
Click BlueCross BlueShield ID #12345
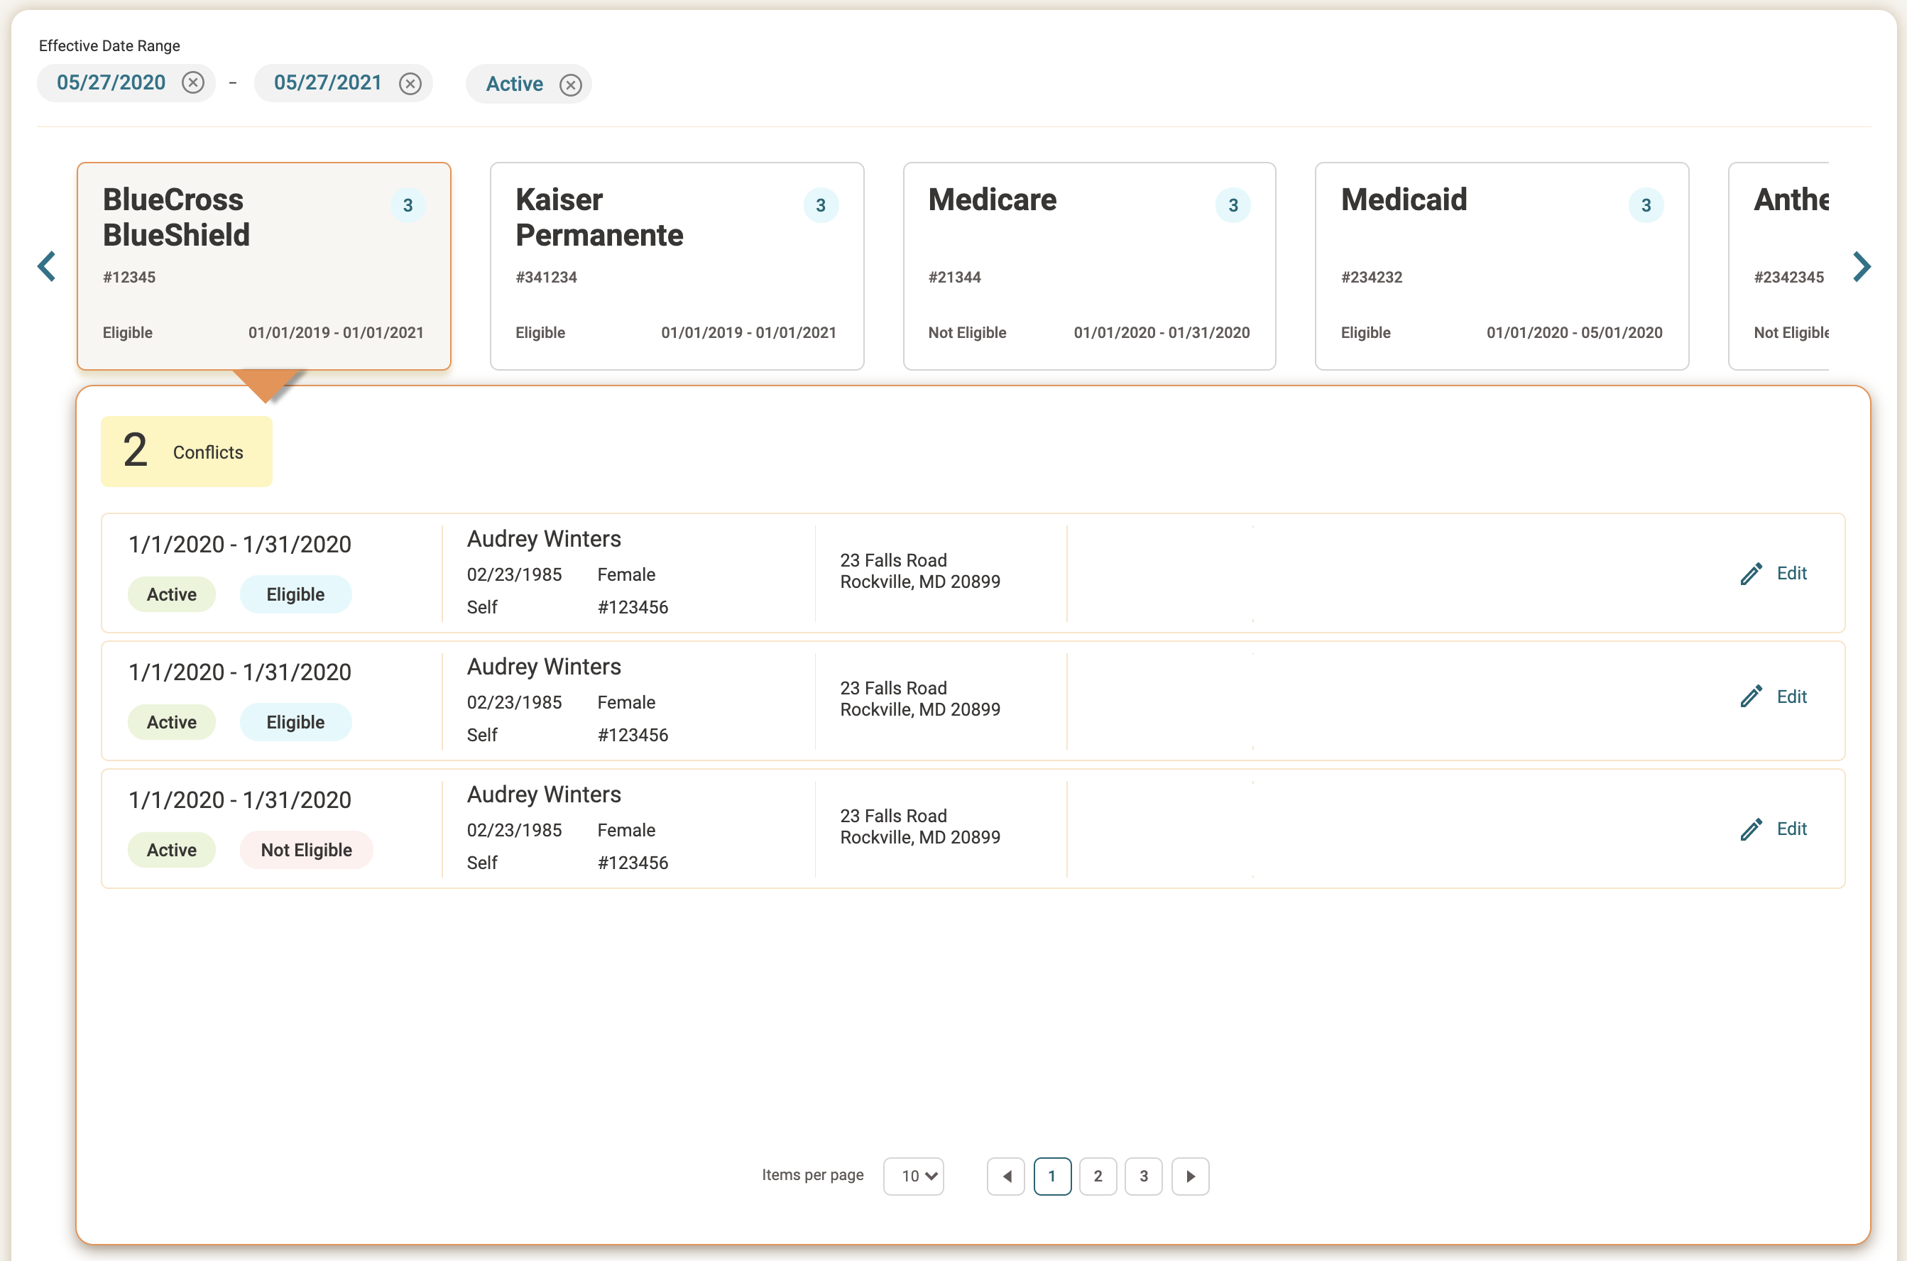click(x=129, y=278)
